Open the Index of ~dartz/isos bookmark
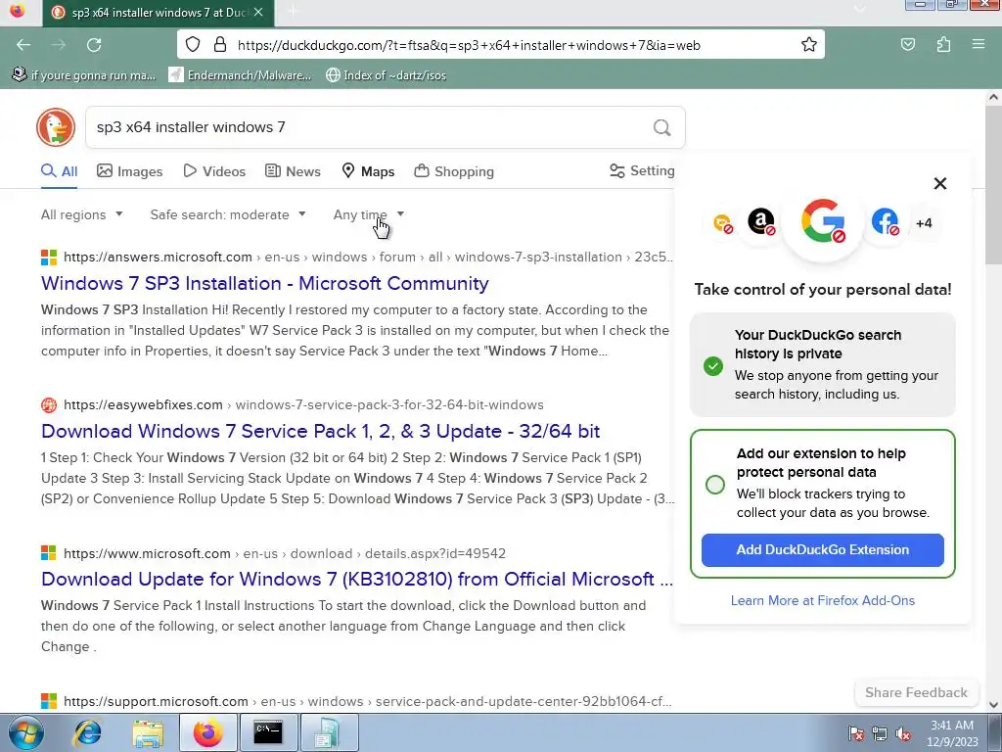This screenshot has width=1002, height=752. 386,75
